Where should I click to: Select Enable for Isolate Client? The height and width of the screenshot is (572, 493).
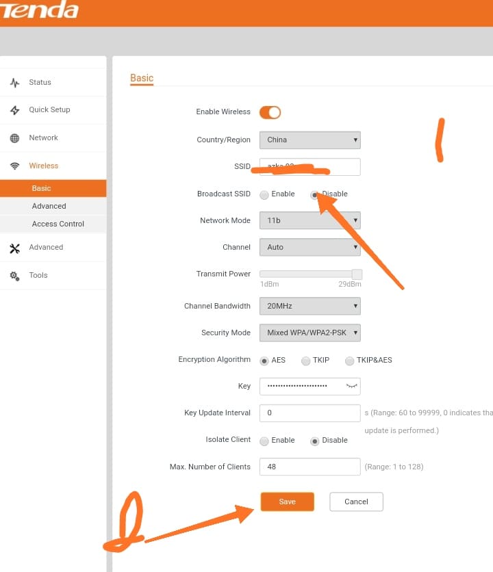[264, 441]
